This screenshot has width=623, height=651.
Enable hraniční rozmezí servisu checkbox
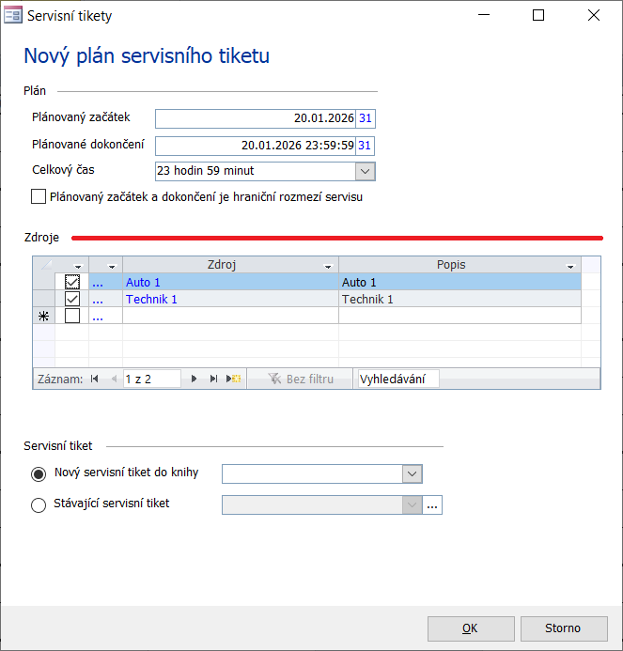(39, 197)
